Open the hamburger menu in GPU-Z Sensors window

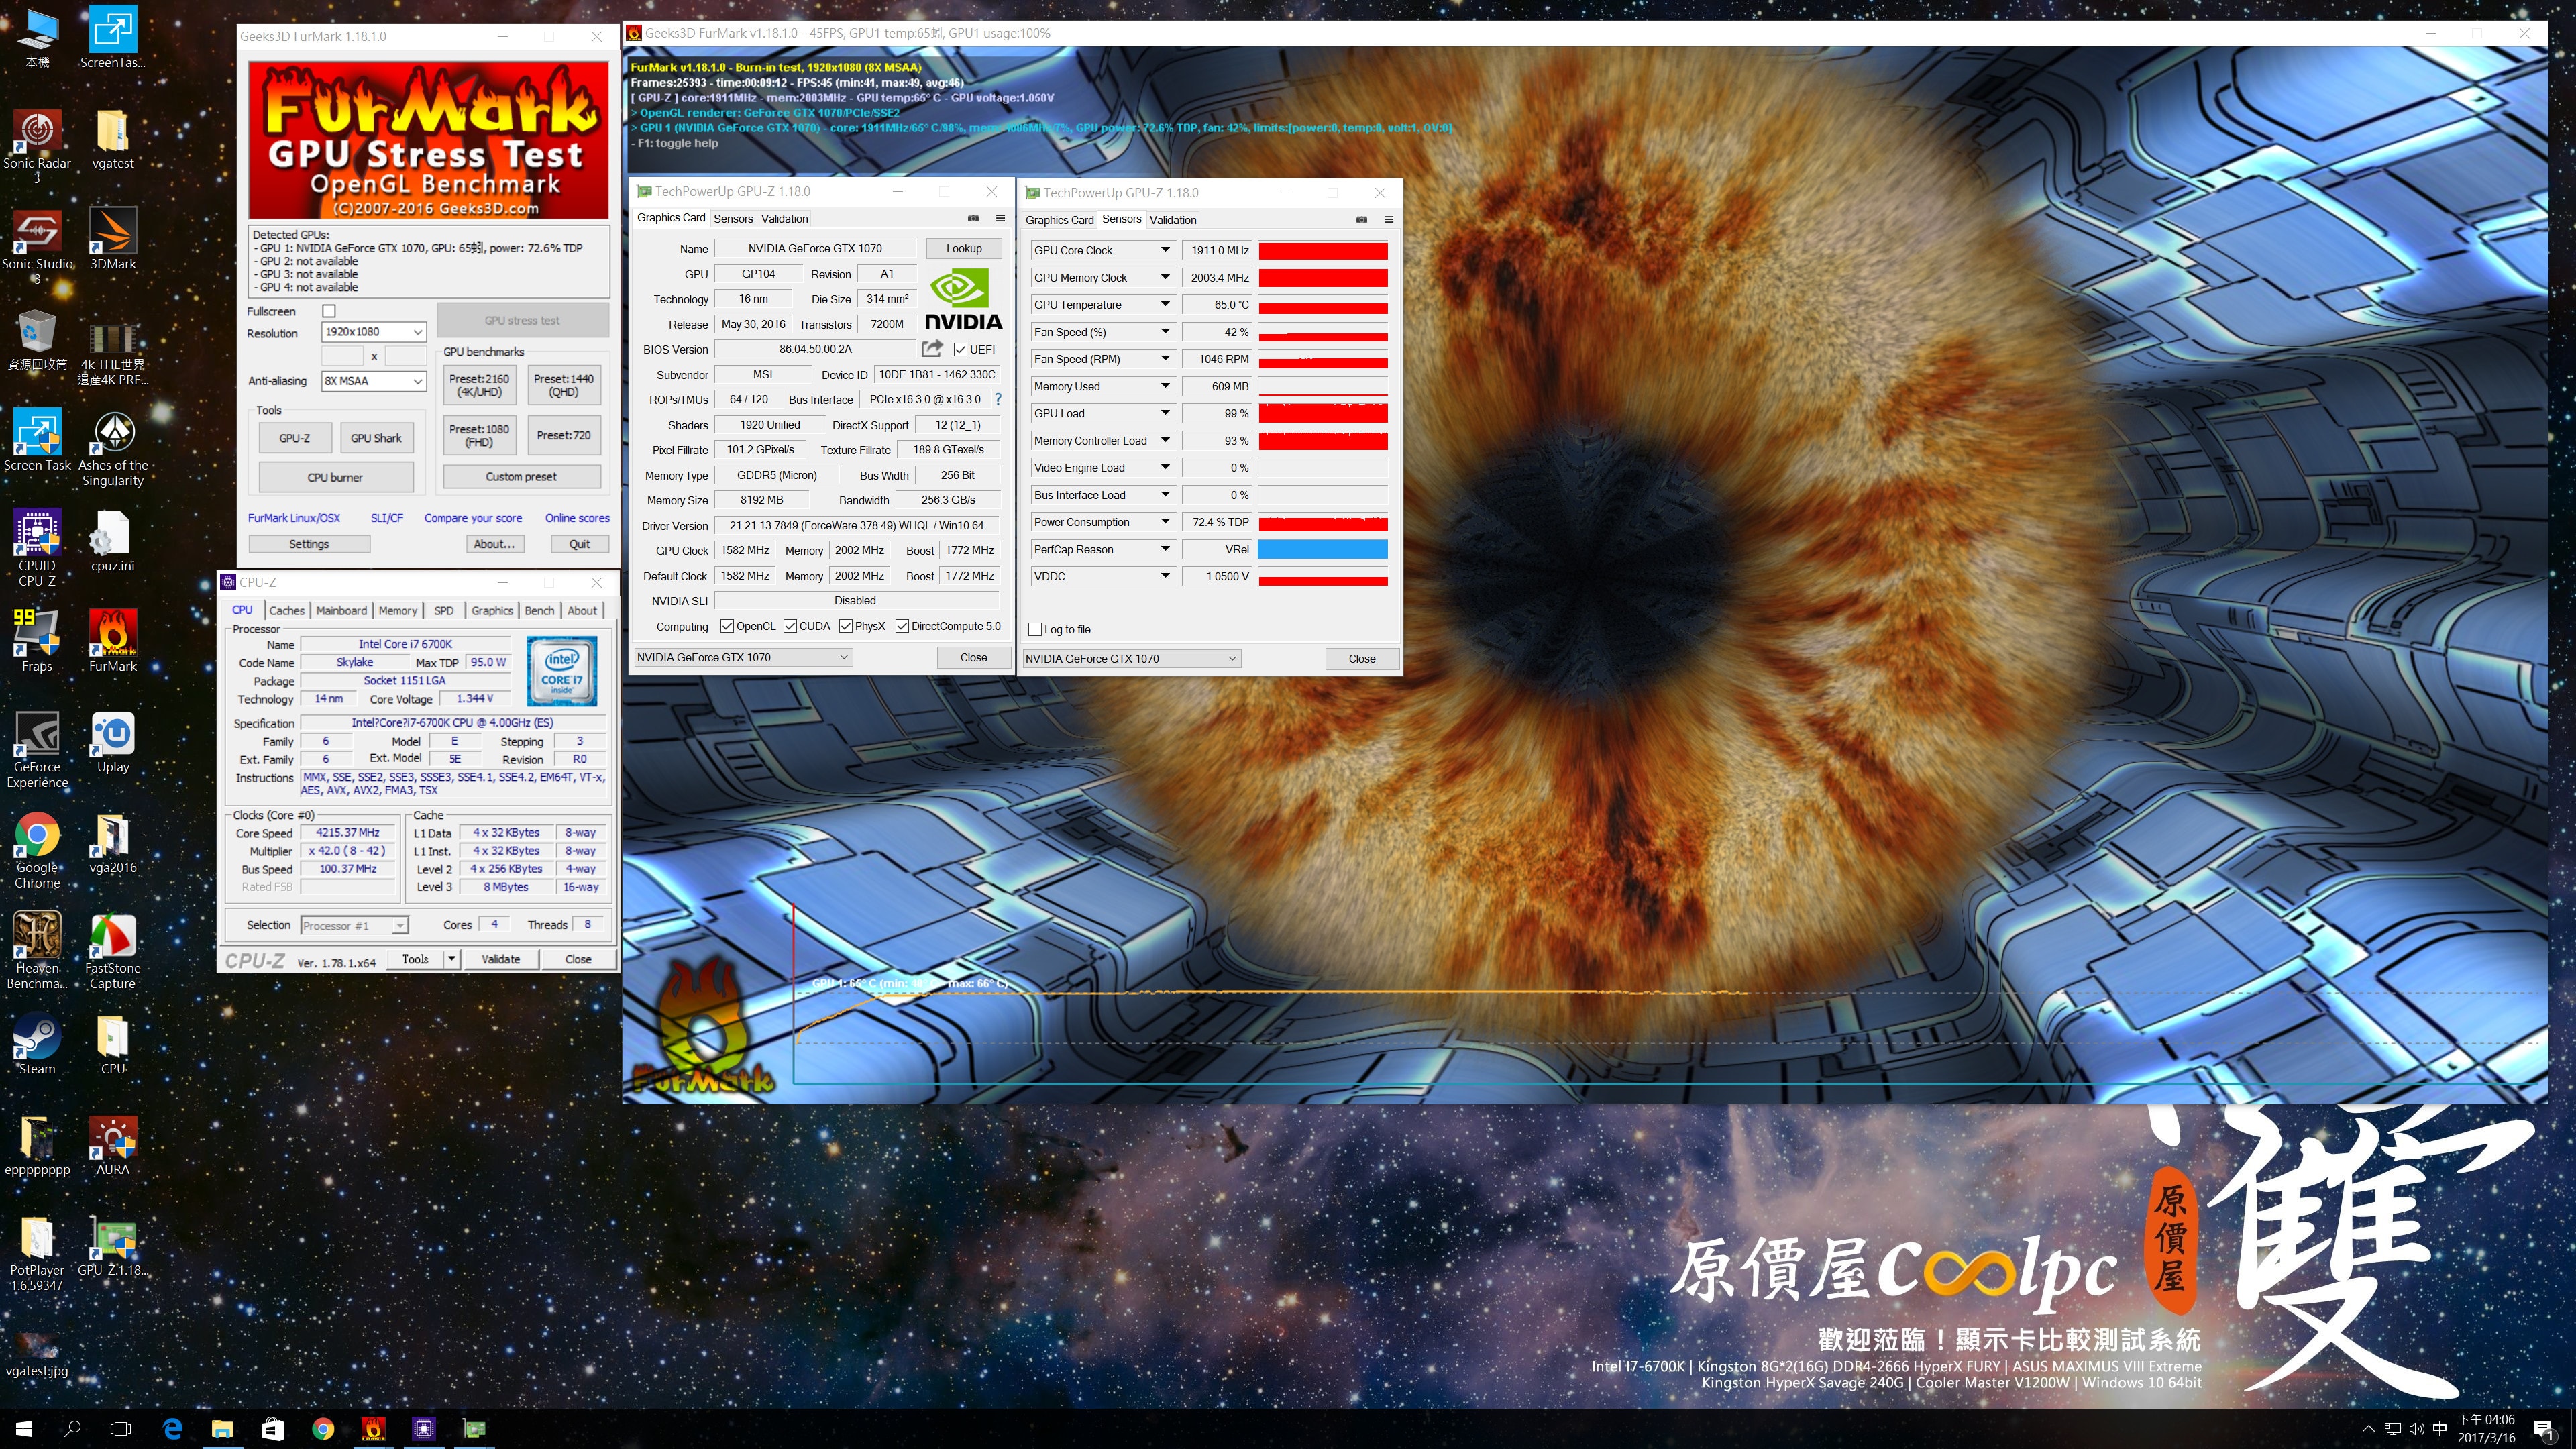[x=1388, y=219]
